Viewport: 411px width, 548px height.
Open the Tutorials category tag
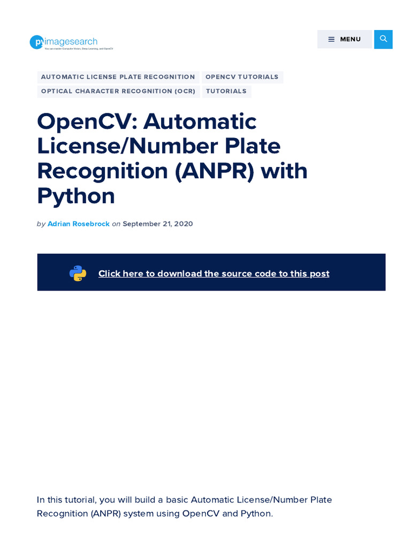226,91
